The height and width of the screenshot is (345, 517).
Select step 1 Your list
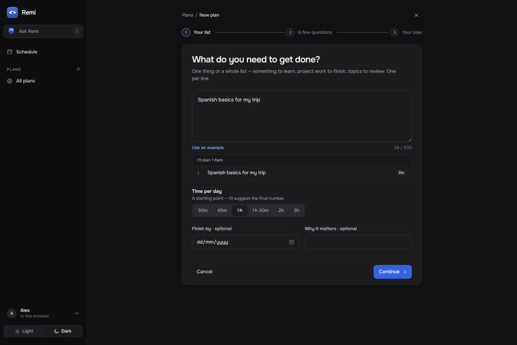196,32
